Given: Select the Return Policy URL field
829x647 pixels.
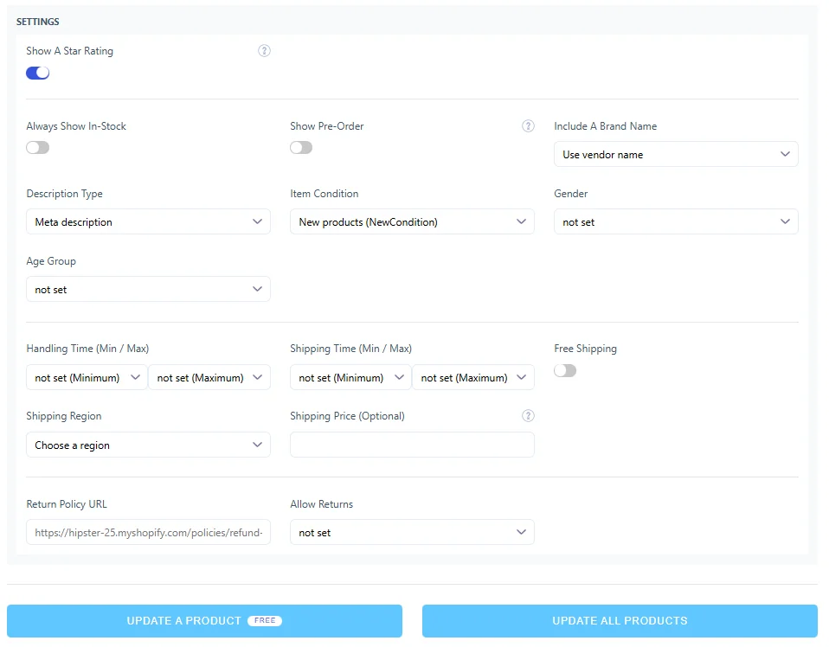Looking at the screenshot, I should click(147, 532).
